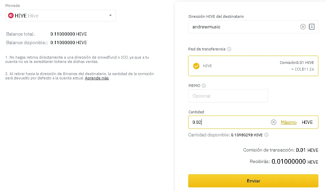Expand the Moneda dropdown arrow

[110, 15]
